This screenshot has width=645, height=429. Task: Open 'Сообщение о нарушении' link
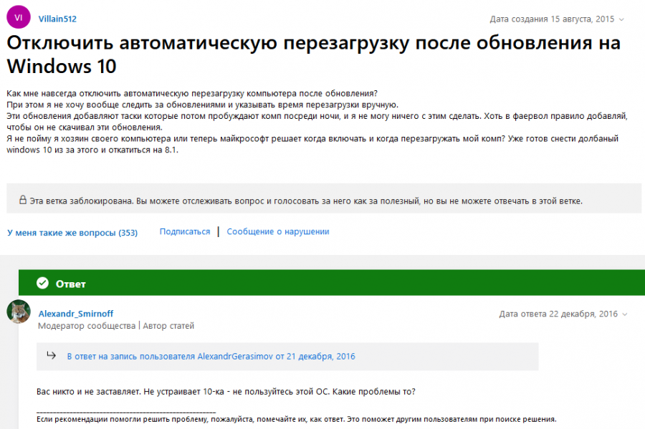[x=278, y=232]
